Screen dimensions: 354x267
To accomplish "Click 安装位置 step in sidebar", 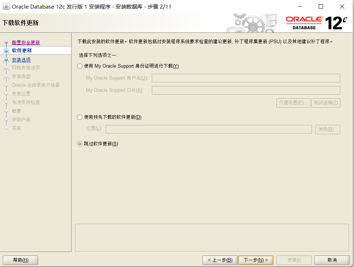I will click(x=21, y=94).
